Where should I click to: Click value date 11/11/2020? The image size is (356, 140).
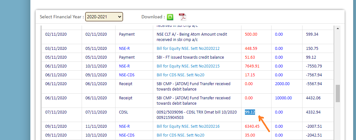pos(96,126)
